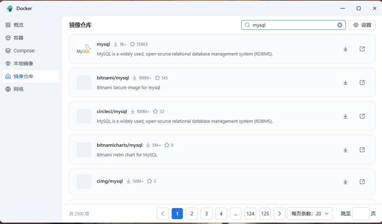Open the Compose section in sidebar
The image size is (382, 224).
tap(23, 50)
